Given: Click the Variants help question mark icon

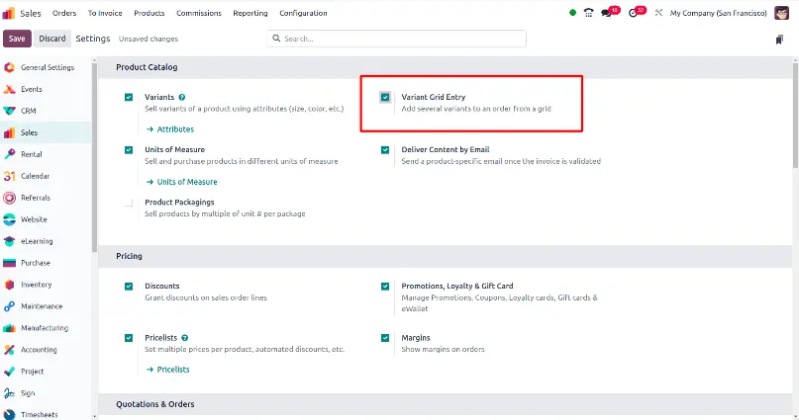Looking at the screenshot, I should coord(182,97).
